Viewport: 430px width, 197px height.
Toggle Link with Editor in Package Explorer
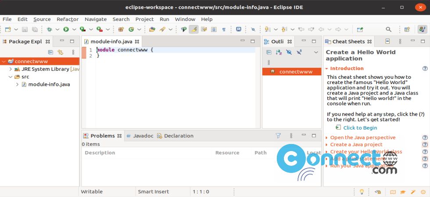(x=61, y=52)
